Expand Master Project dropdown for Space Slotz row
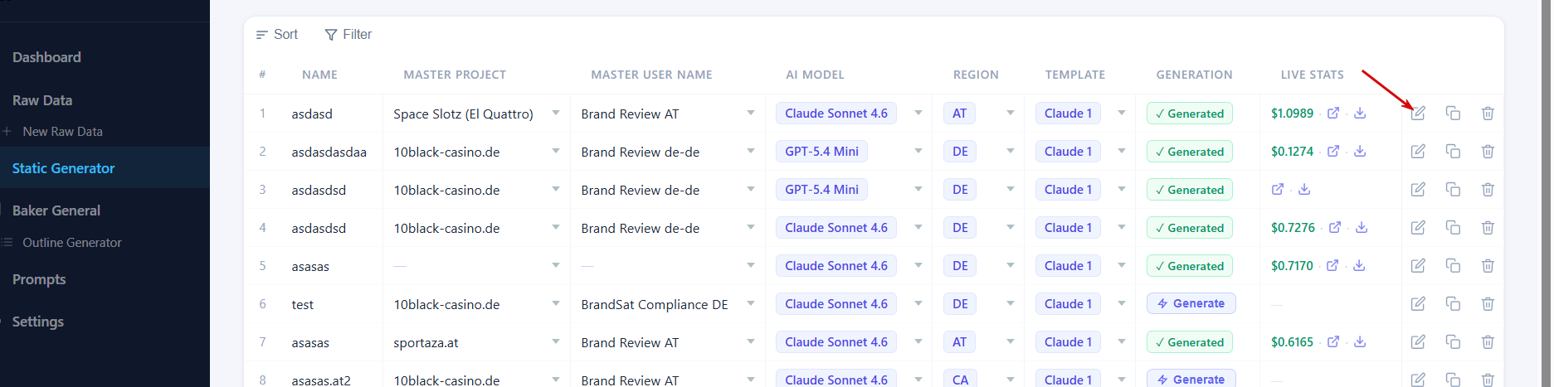Image resolution: width=1554 pixels, height=387 pixels. (x=556, y=114)
